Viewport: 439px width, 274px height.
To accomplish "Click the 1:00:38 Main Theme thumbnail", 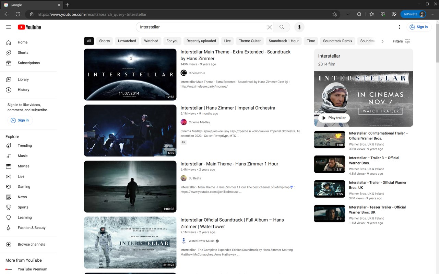I will [130, 187].
